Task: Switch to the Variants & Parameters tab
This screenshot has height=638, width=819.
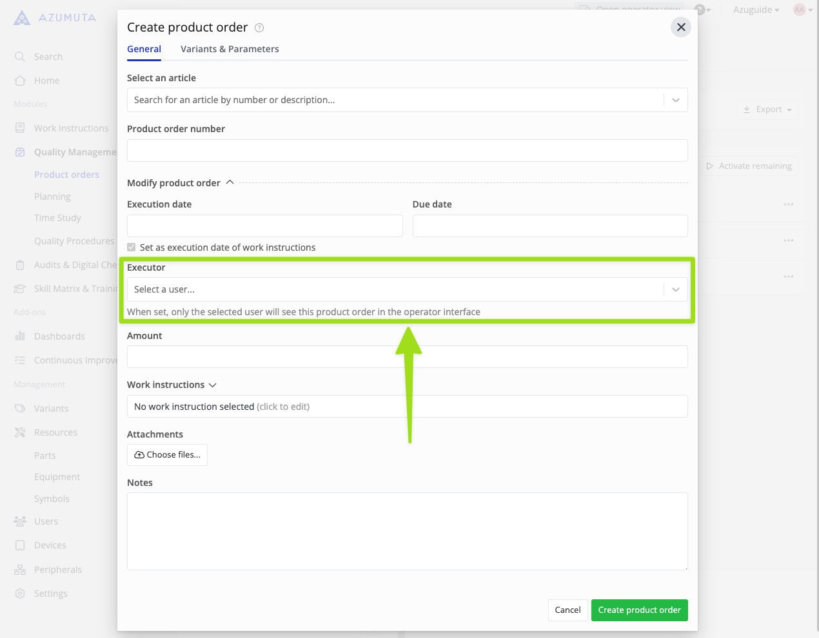Action: [230, 49]
